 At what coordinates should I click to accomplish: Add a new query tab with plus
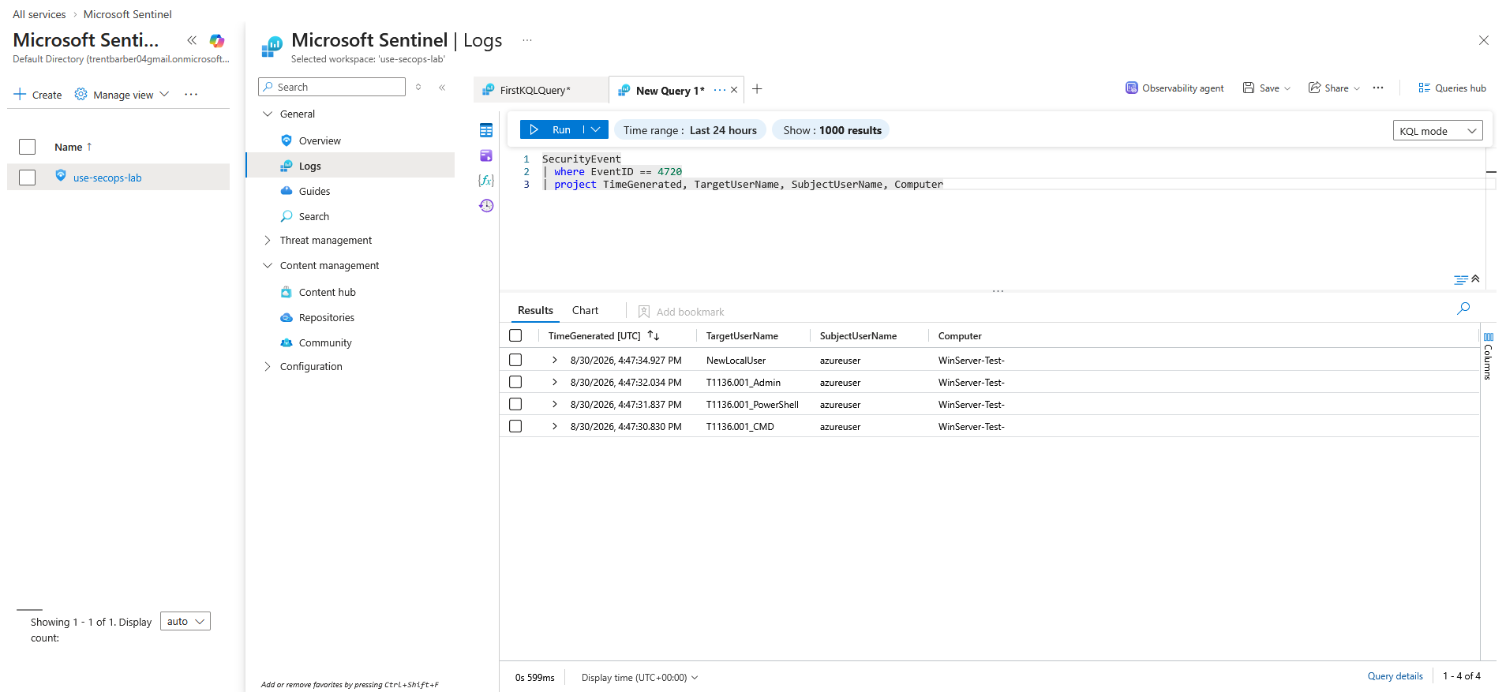757,89
